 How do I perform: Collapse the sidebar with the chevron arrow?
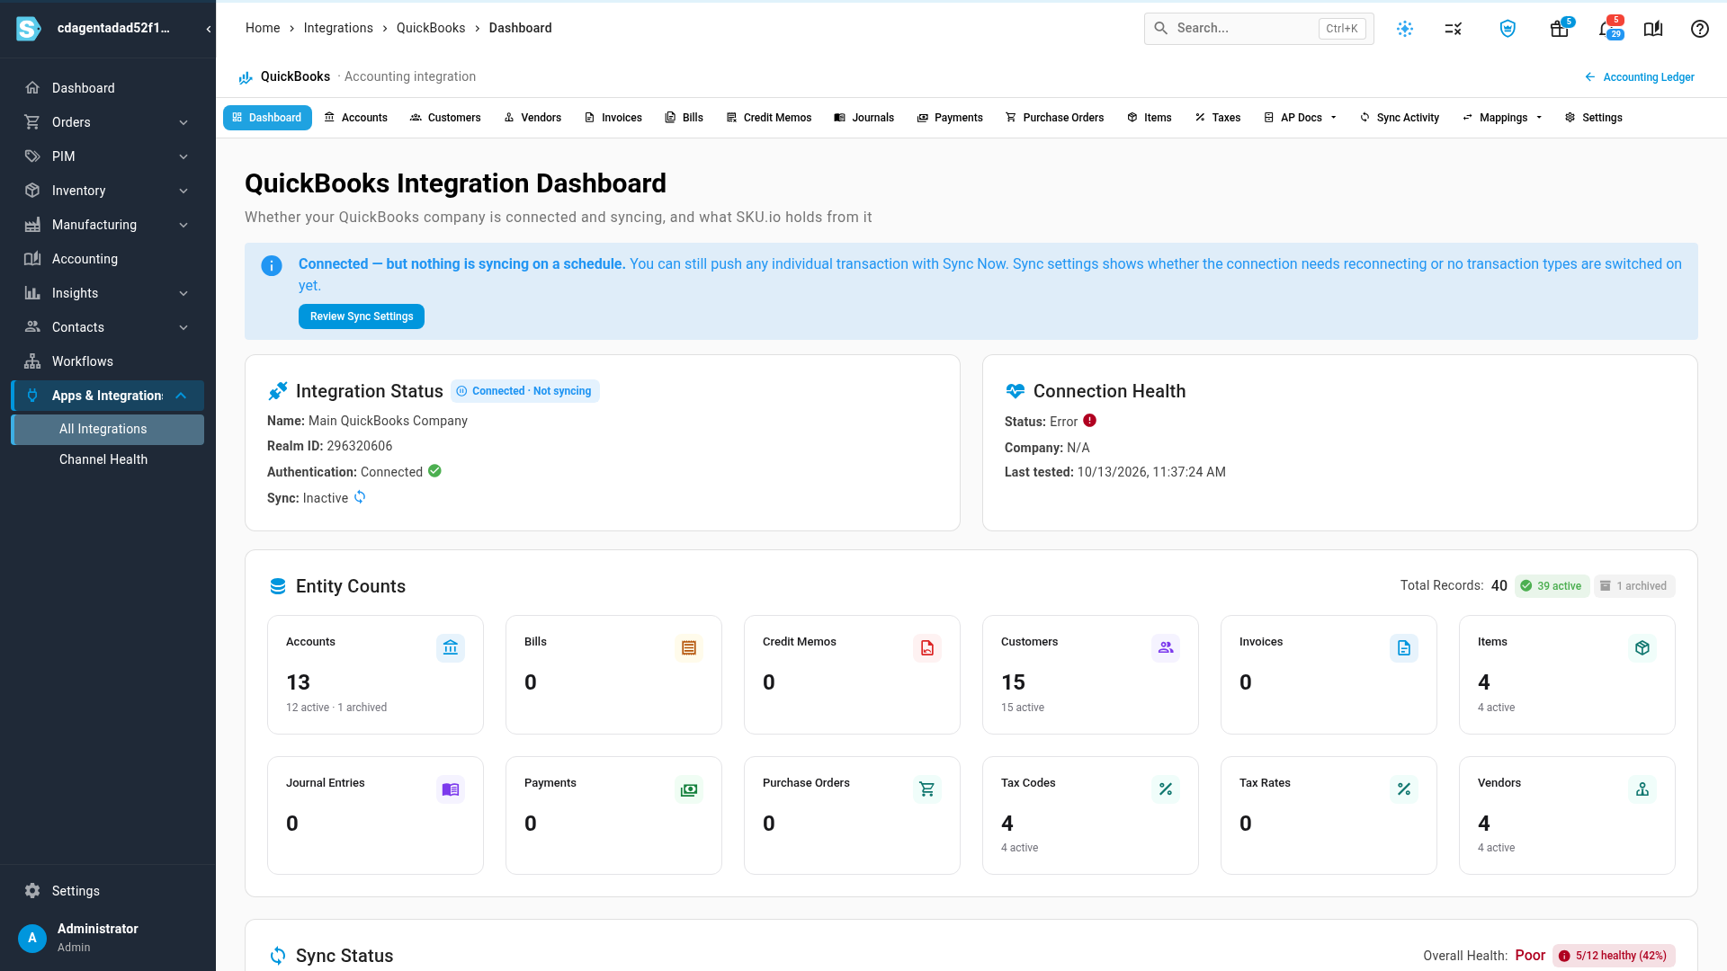tap(209, 29)
